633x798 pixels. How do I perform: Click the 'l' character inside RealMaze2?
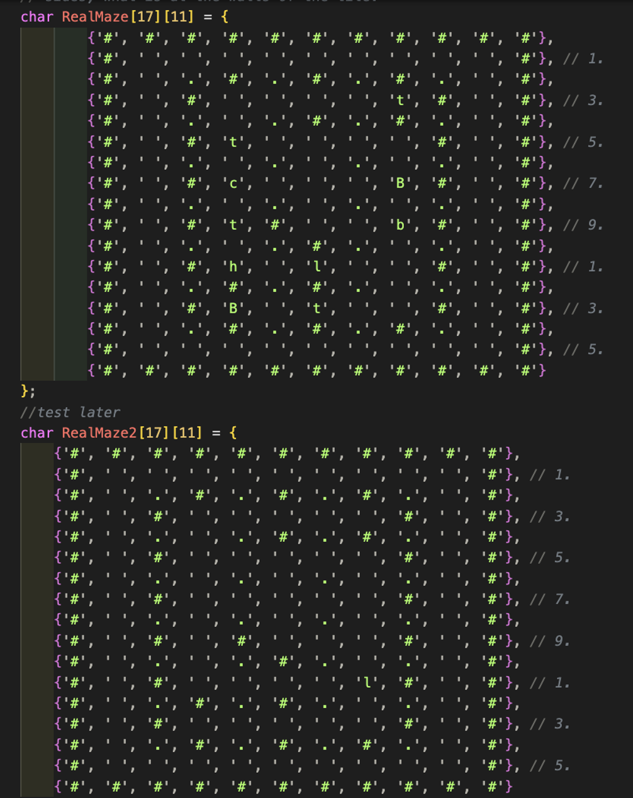(x=367, y=683)
